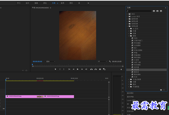Open the button editor plus icon

[121, 69]
